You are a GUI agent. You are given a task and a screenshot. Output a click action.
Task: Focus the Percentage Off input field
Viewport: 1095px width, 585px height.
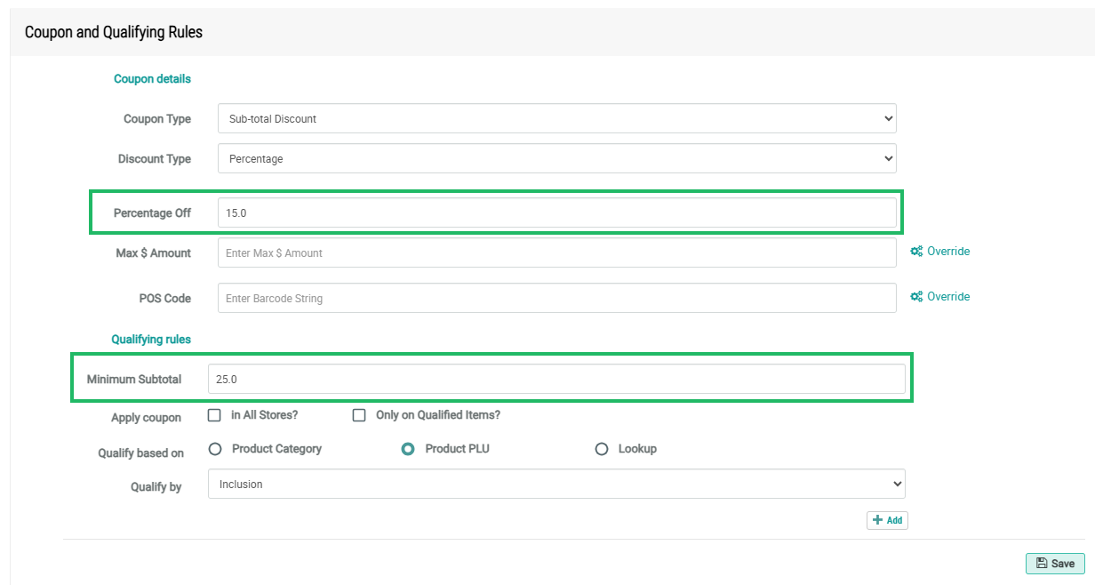click(x=556, y=213)
